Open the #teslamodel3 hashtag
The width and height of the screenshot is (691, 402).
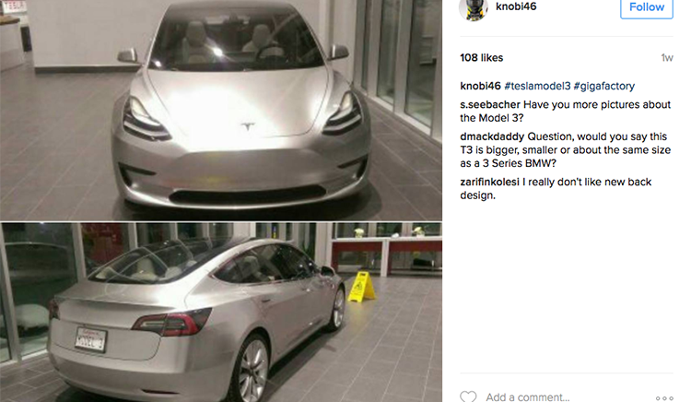coord(537,86)
